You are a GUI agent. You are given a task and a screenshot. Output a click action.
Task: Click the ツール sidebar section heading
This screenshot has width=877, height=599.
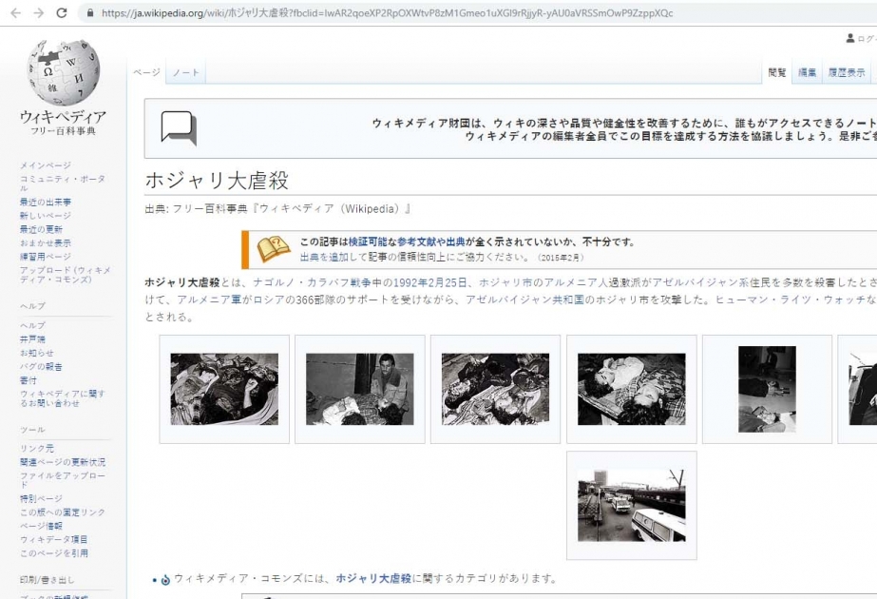[x=32, y=430]
